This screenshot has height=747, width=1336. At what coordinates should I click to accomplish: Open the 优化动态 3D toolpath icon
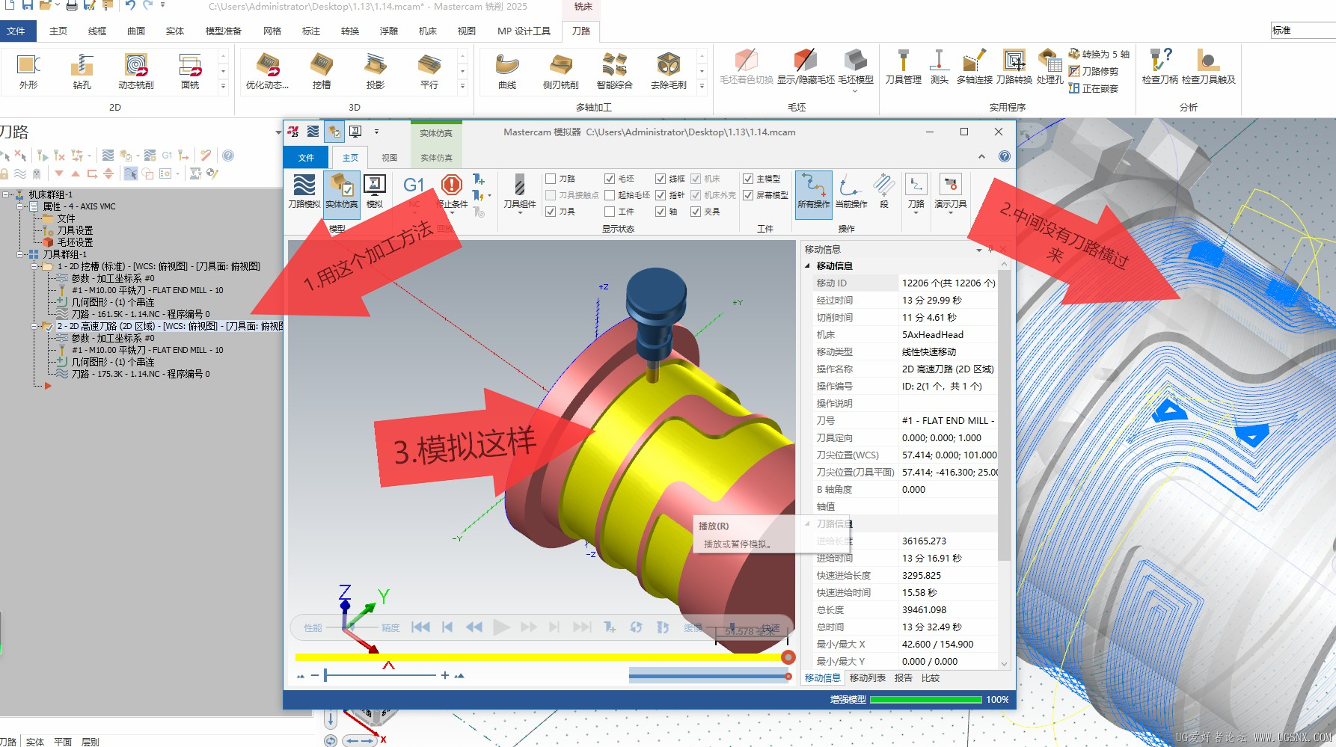pos(268,72)
